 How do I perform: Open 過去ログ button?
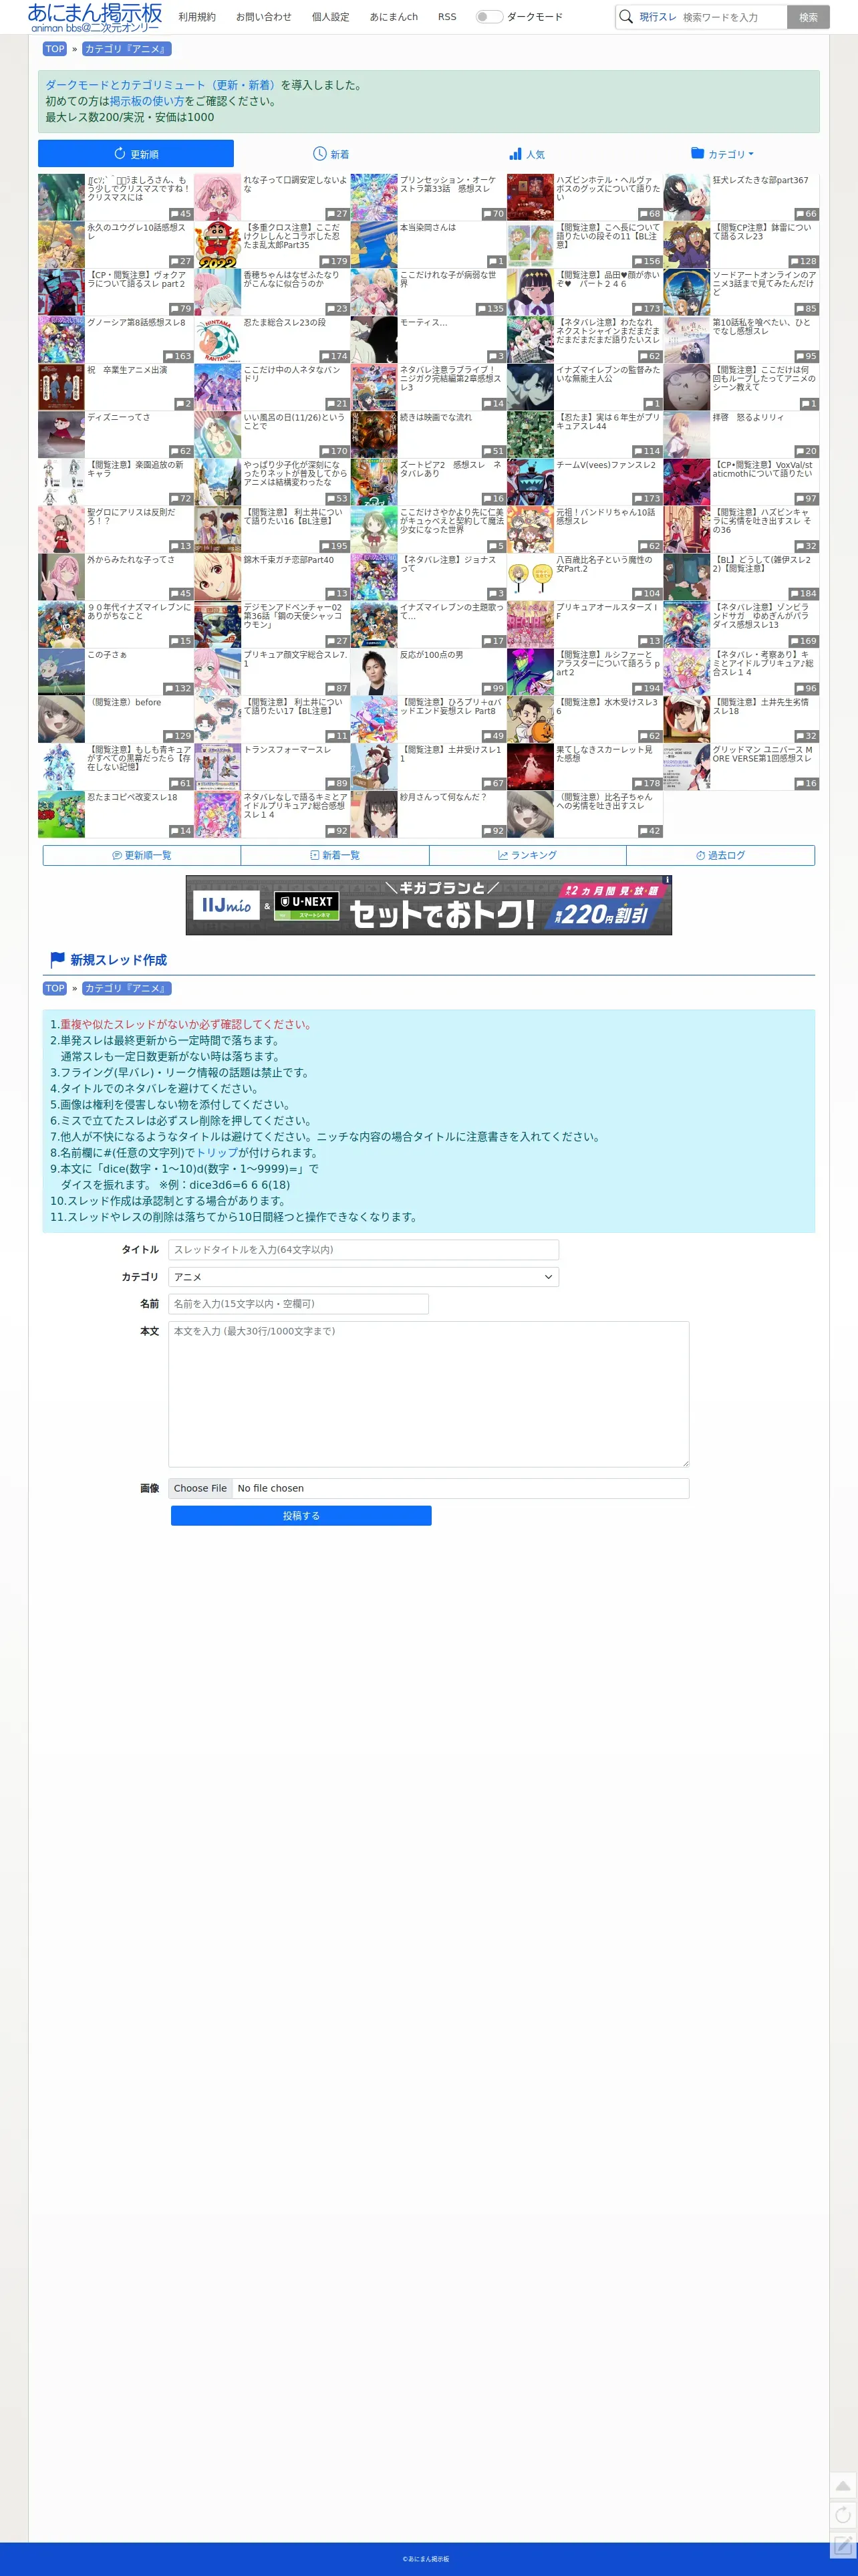[x=721, y=855]
